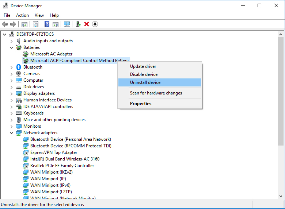Viewport: 285px width, 209px height.
Task: Click the Update device driver toolbar icon
Action: coord(78,24)
